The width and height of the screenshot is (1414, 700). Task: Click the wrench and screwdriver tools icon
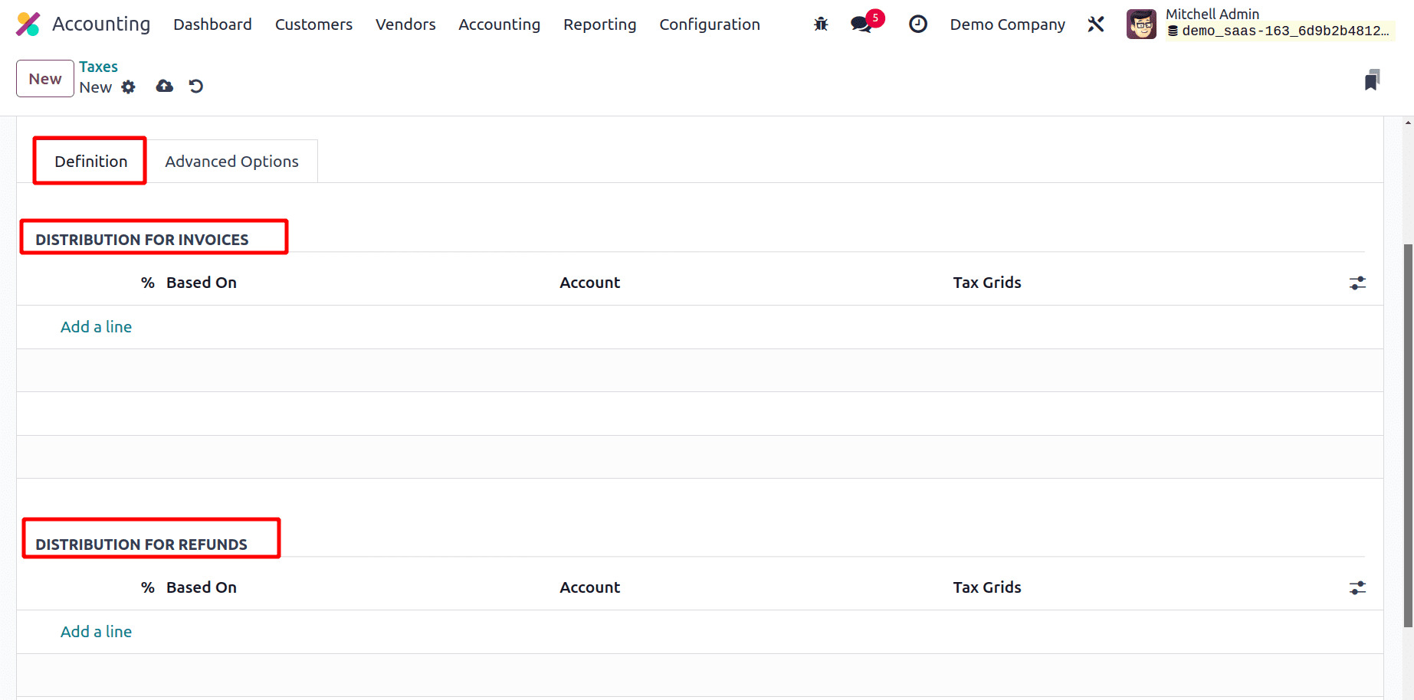(x=1096, y=25)
